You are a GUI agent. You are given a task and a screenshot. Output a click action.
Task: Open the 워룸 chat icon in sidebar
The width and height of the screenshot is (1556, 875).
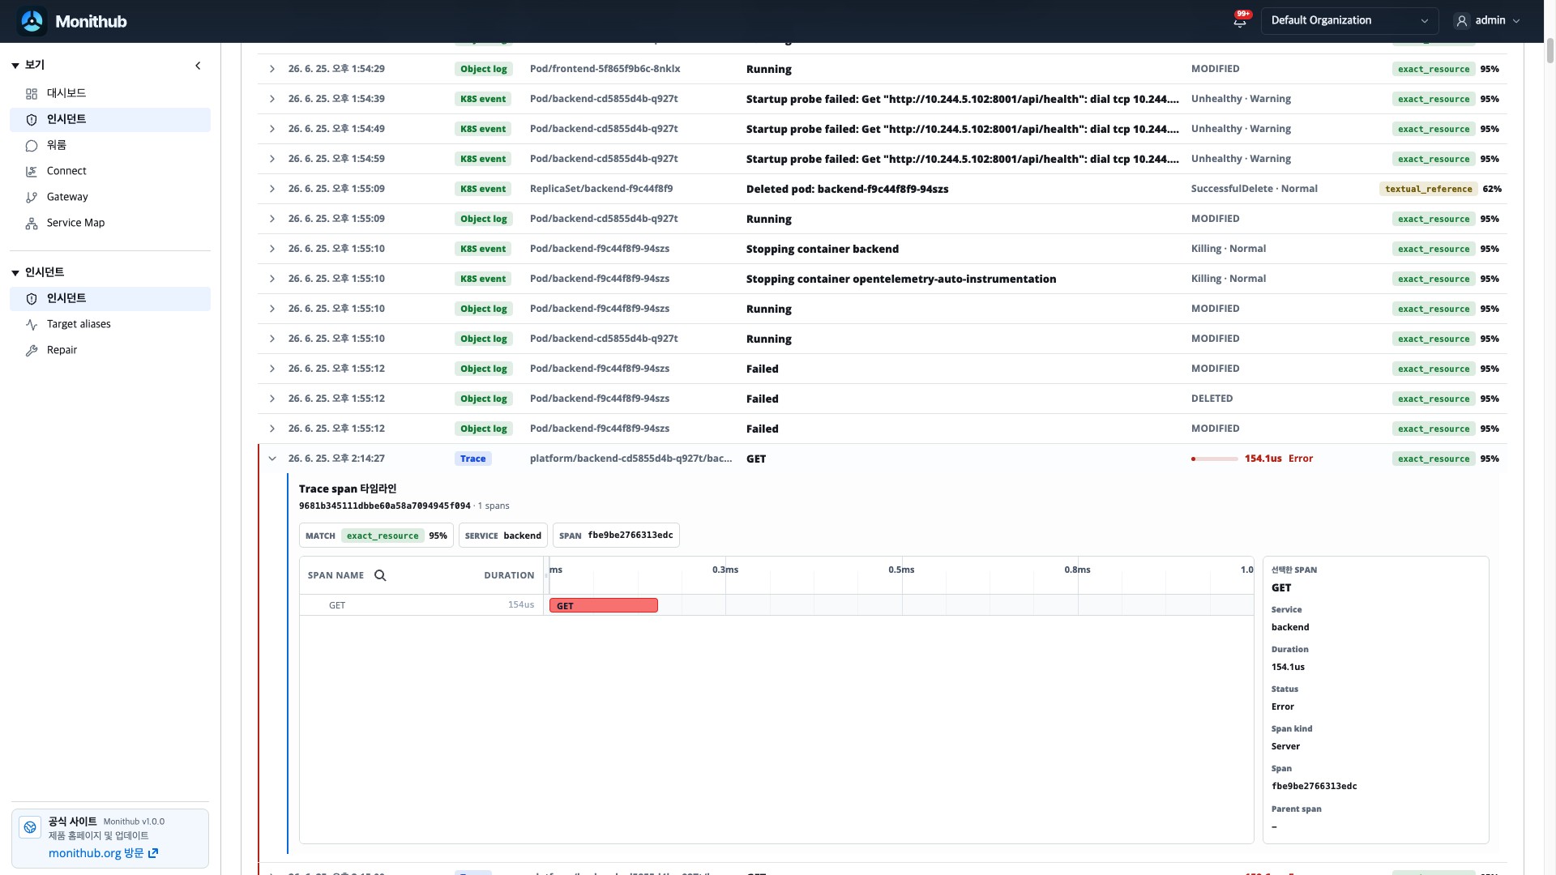coord(32,145)
